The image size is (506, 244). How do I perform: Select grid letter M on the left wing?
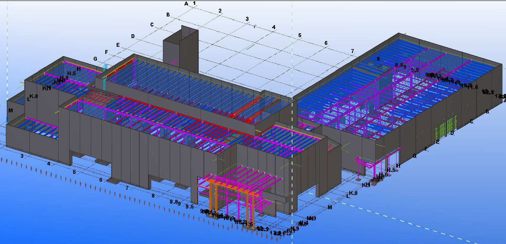pos(11,110)
